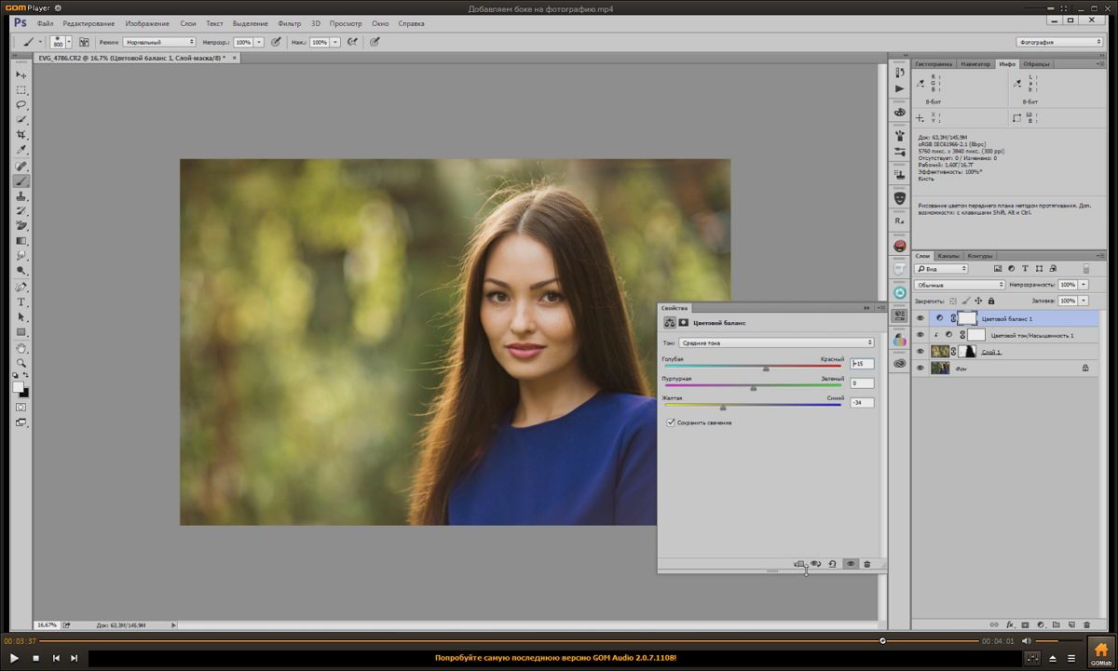
Task: Select the Text tool
Action: click(x=20, y=302)
